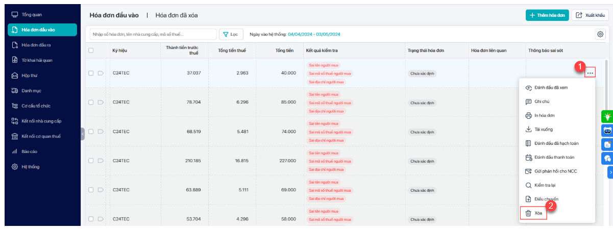Viewport: 613px width, 230px height.
Task: Open Báo cáo from sidebar
Action: (x=29, y=151)
